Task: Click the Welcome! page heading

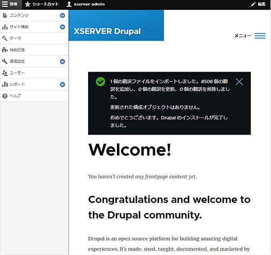Action: point(130,150)
